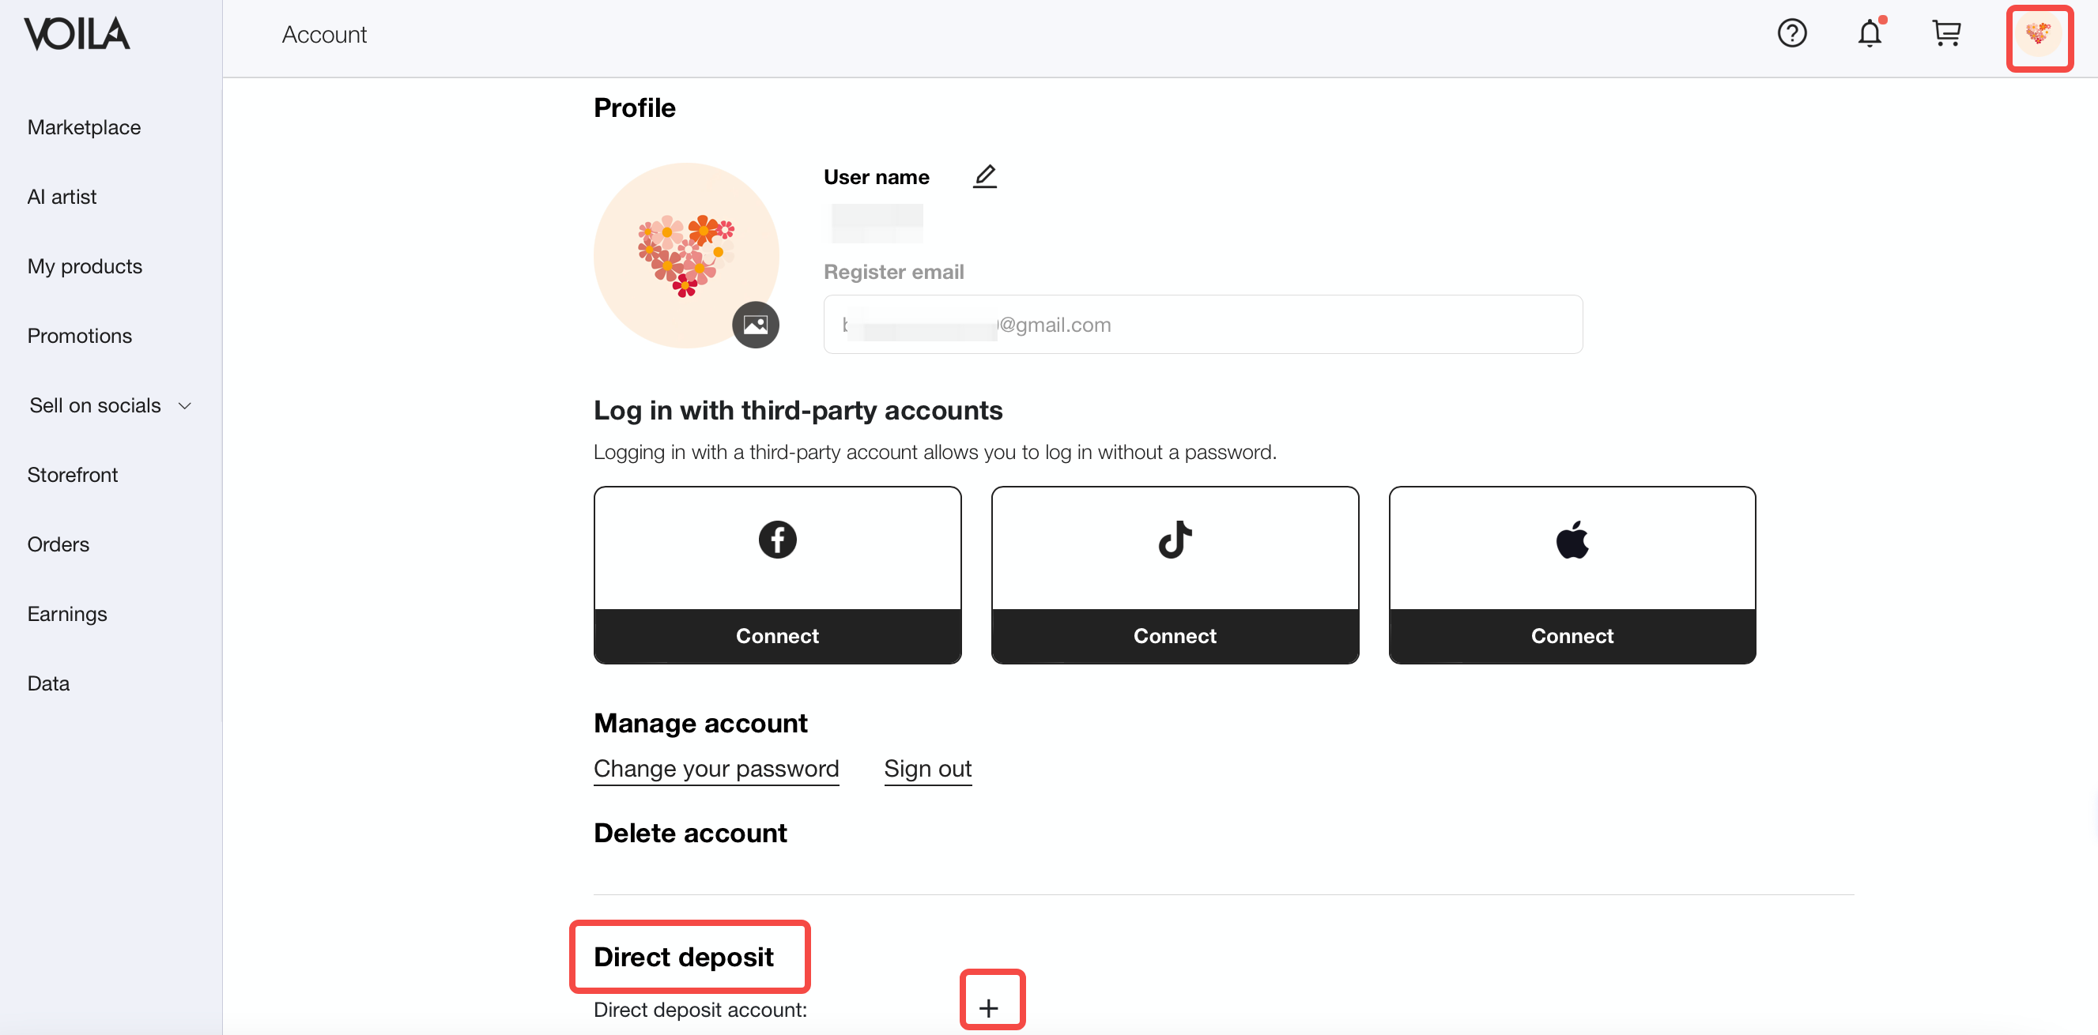The height and width of the screenshot is (1035, 2098).
Task: Click change profile picture image icon
Action: 755,325
